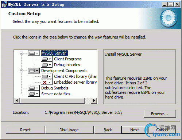Open Client Programs feature install icon
This screenshot has width=182, height=140.
click(47, 59)
